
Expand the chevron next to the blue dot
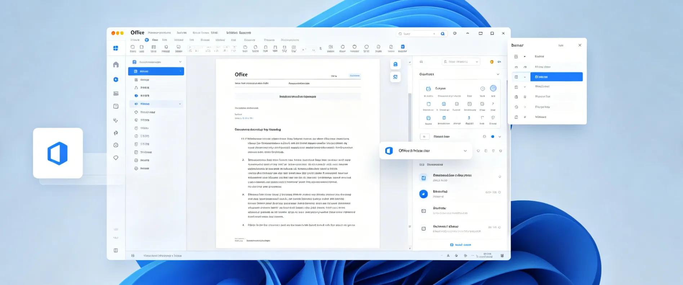(500, 137)
